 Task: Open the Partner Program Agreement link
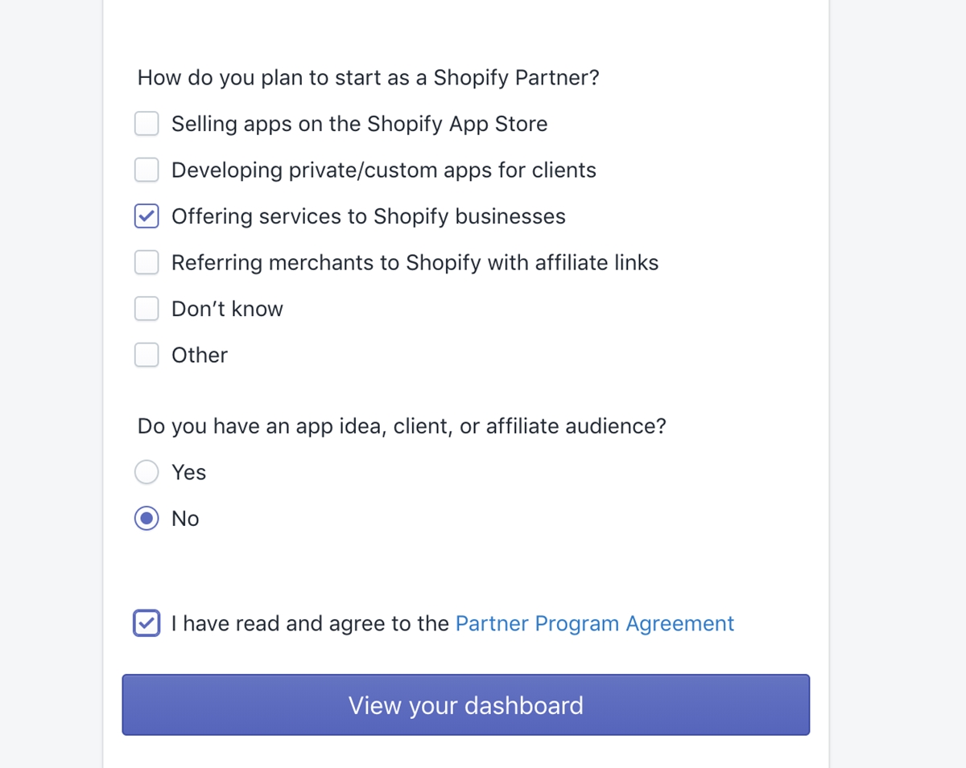click(595, 624)
